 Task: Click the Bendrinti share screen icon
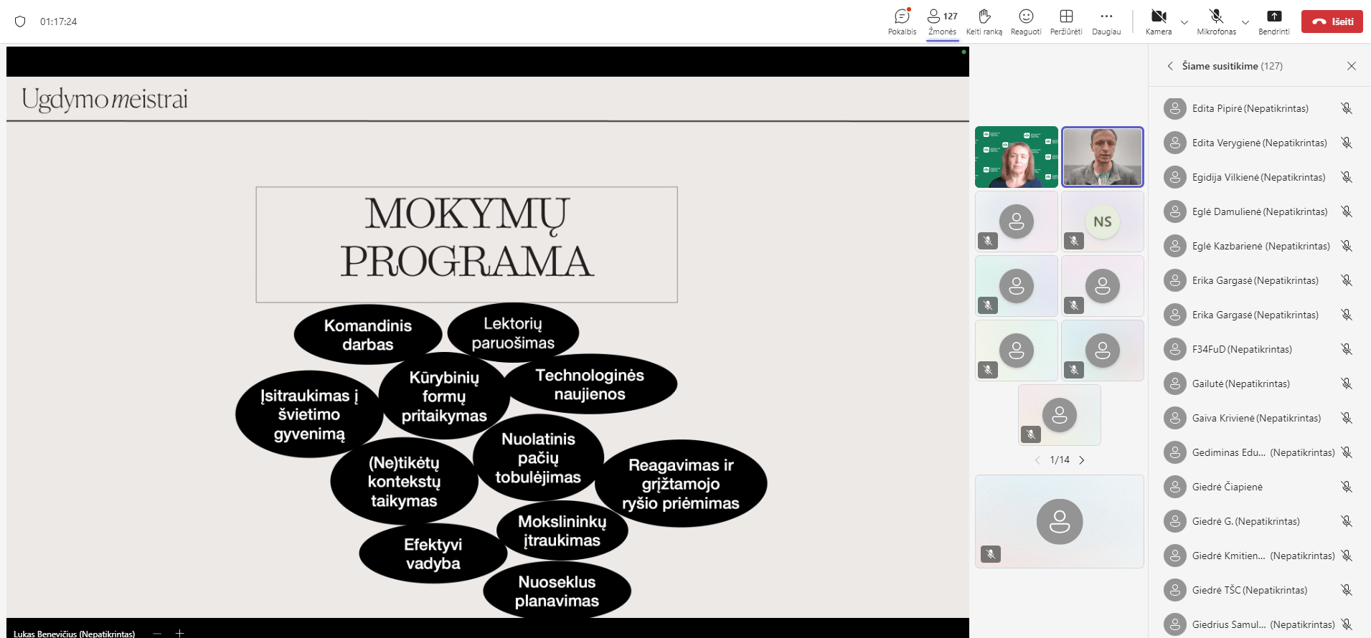coord(1273,16)
